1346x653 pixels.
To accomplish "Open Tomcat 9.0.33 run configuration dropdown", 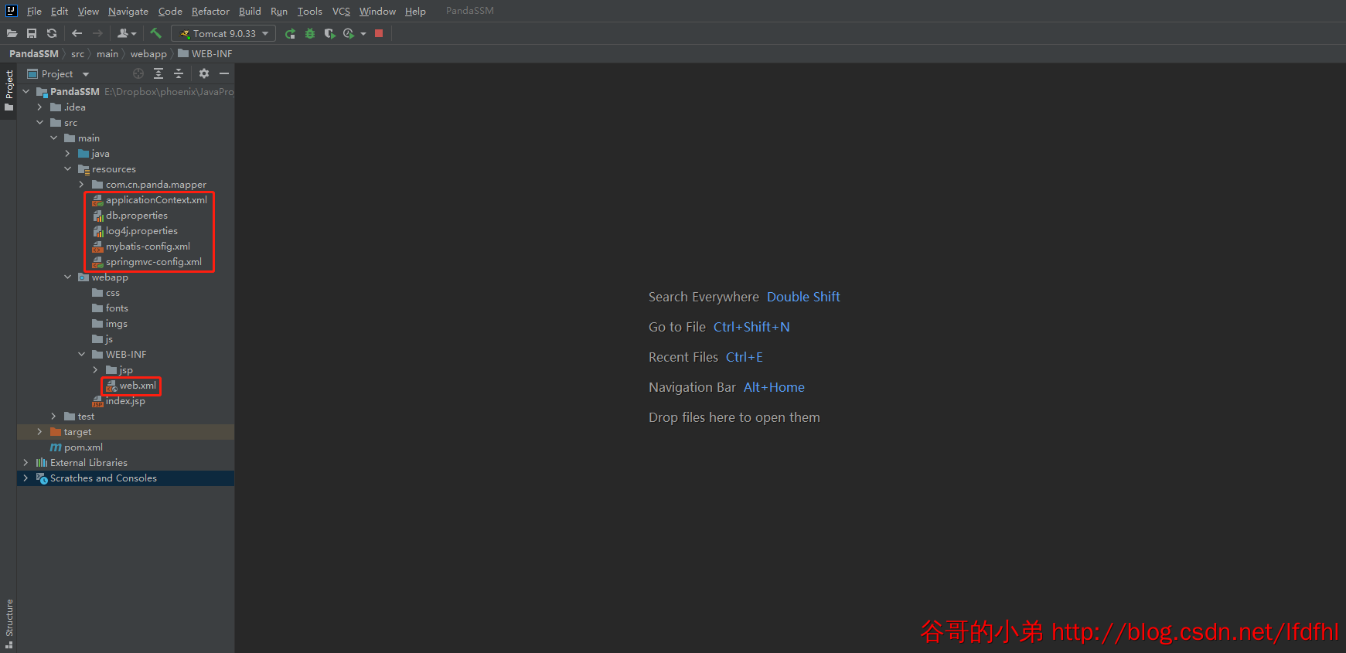I will pyautogui.click(x=223, y=33).
